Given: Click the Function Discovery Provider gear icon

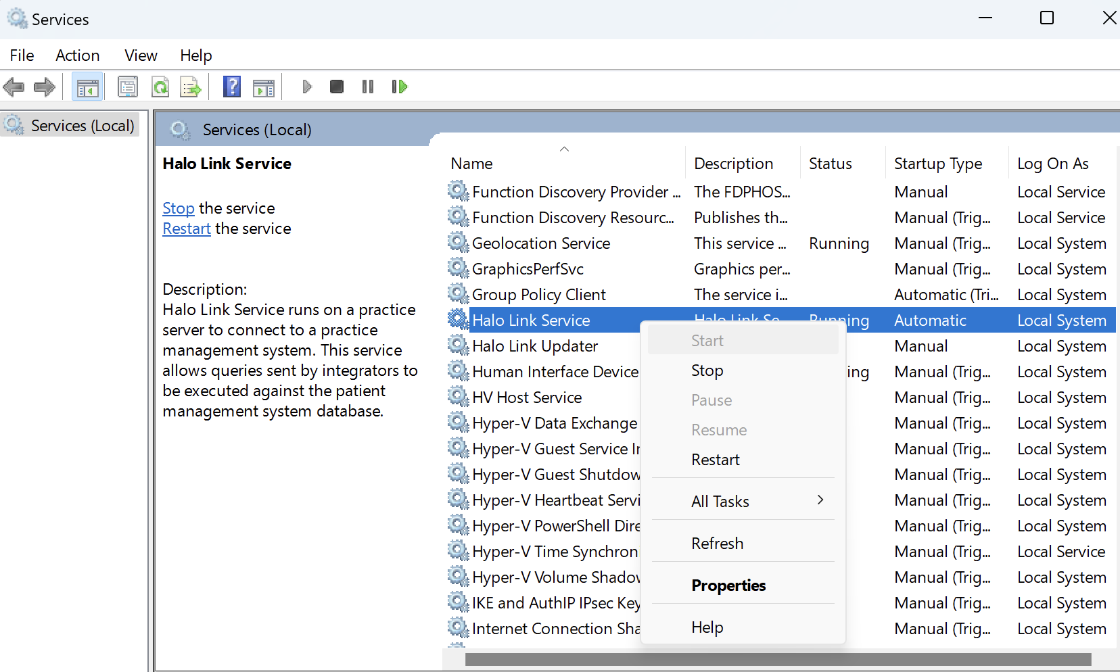Looking at the screenshot, I should (458, 191).
